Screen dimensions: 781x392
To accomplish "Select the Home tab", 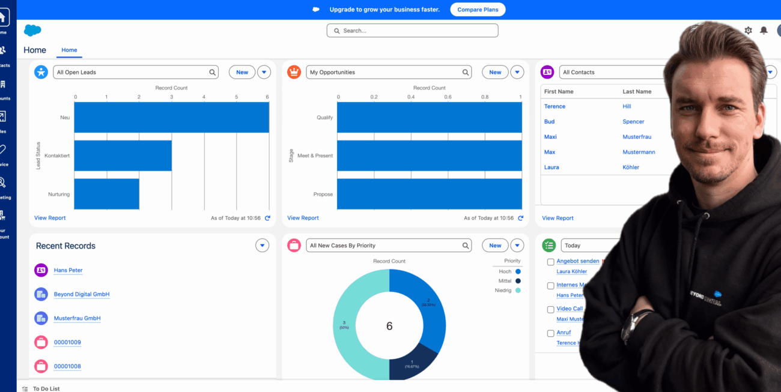I will pyautogui.click(x=69, y=50).
